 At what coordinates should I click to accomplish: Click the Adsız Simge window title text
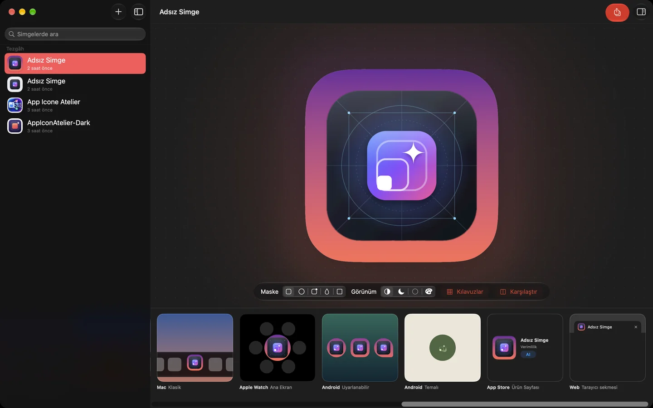[179, 12]
